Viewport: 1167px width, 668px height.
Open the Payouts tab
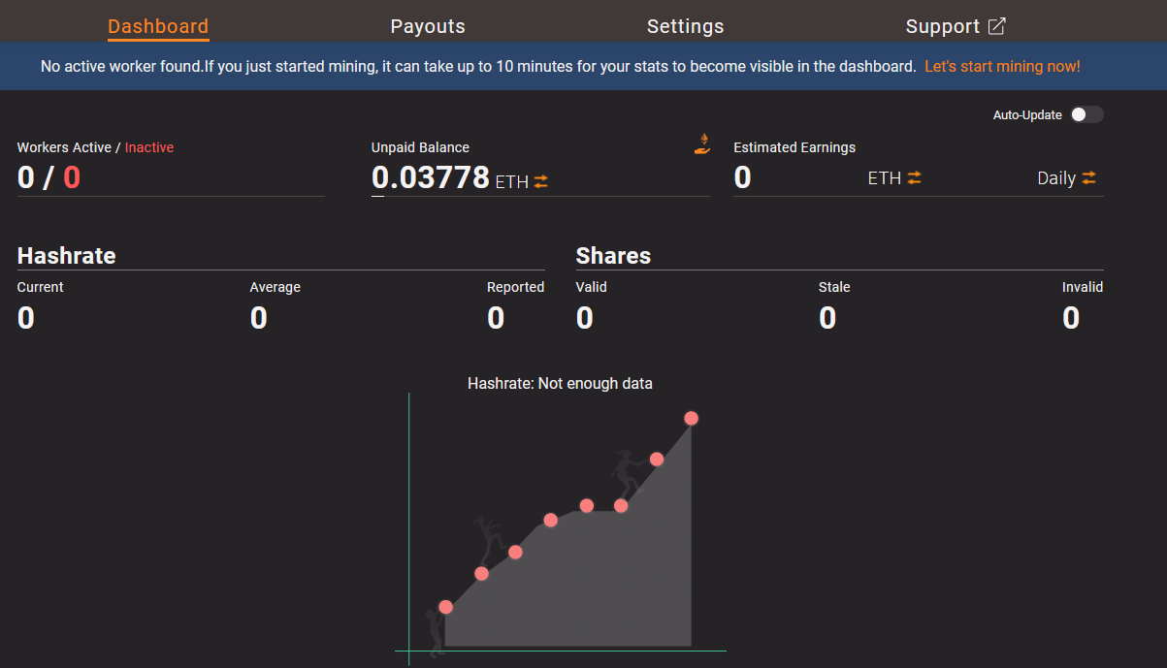click(428, 26)
